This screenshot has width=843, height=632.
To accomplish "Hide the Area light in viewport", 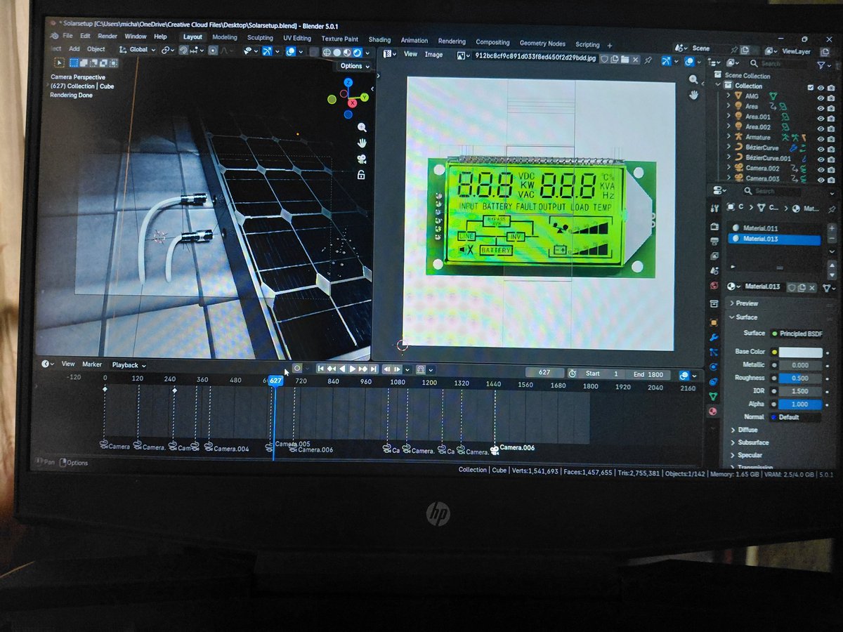I will 821,107.
